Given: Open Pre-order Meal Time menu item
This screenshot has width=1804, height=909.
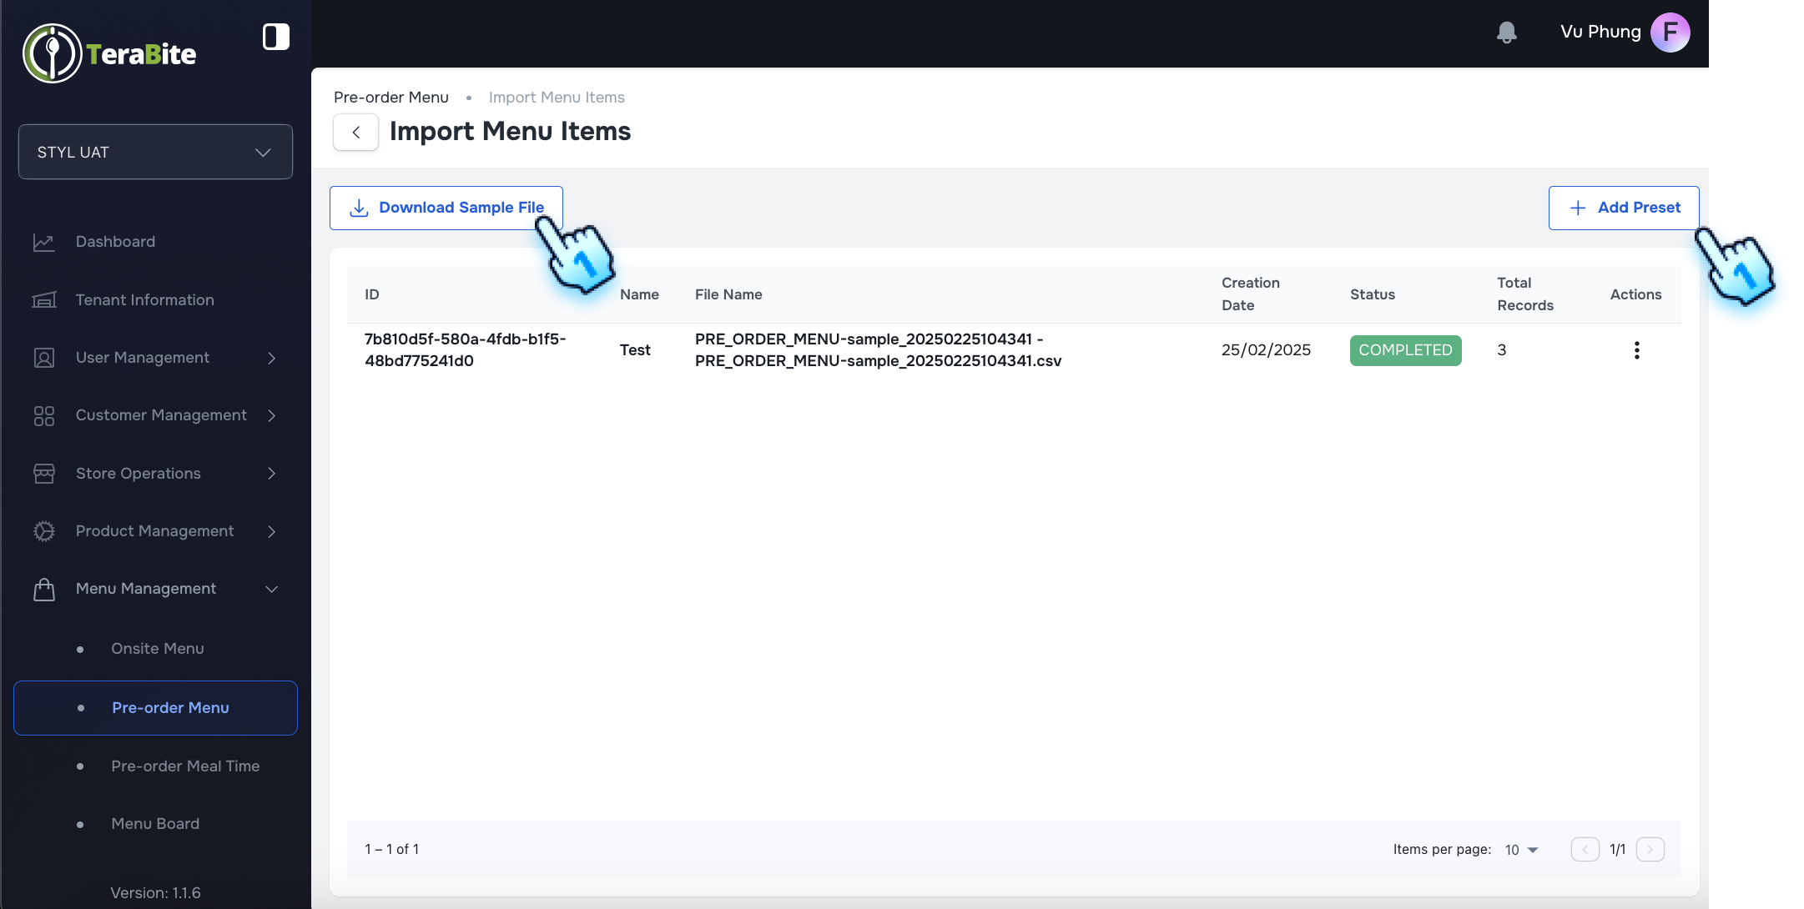Looking at the screenshot, I should click(185, 766).
